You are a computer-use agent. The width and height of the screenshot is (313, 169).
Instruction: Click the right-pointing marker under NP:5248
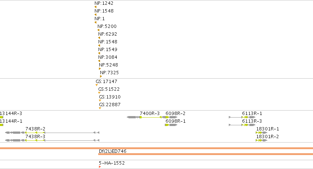(100, 69)
